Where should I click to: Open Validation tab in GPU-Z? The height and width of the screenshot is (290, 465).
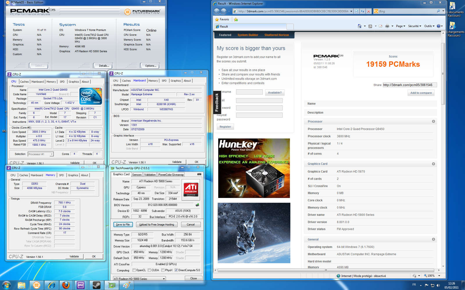(x=150, y=175)
